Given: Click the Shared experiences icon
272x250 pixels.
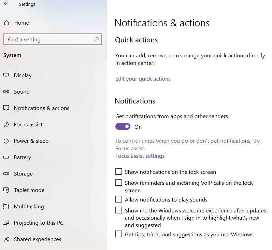Looking at the screenshot, I should point(6,239).
